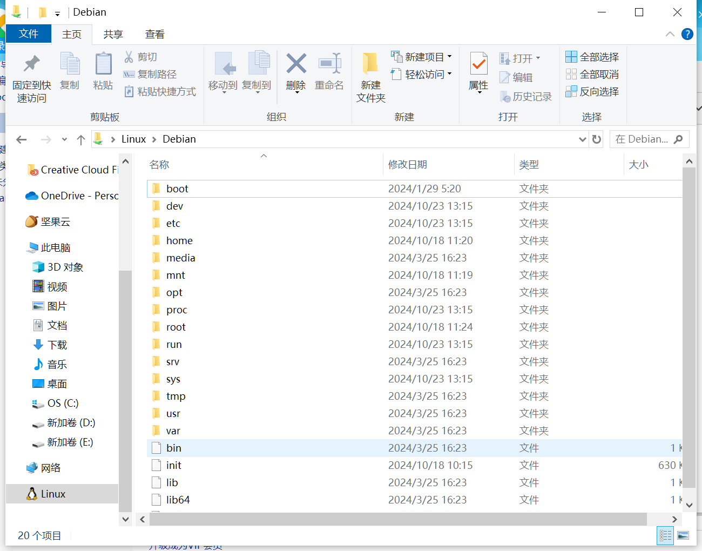Open the recent locations dropdown arrow
This screenshot has width=702, height=551.
tap(64, 139)
